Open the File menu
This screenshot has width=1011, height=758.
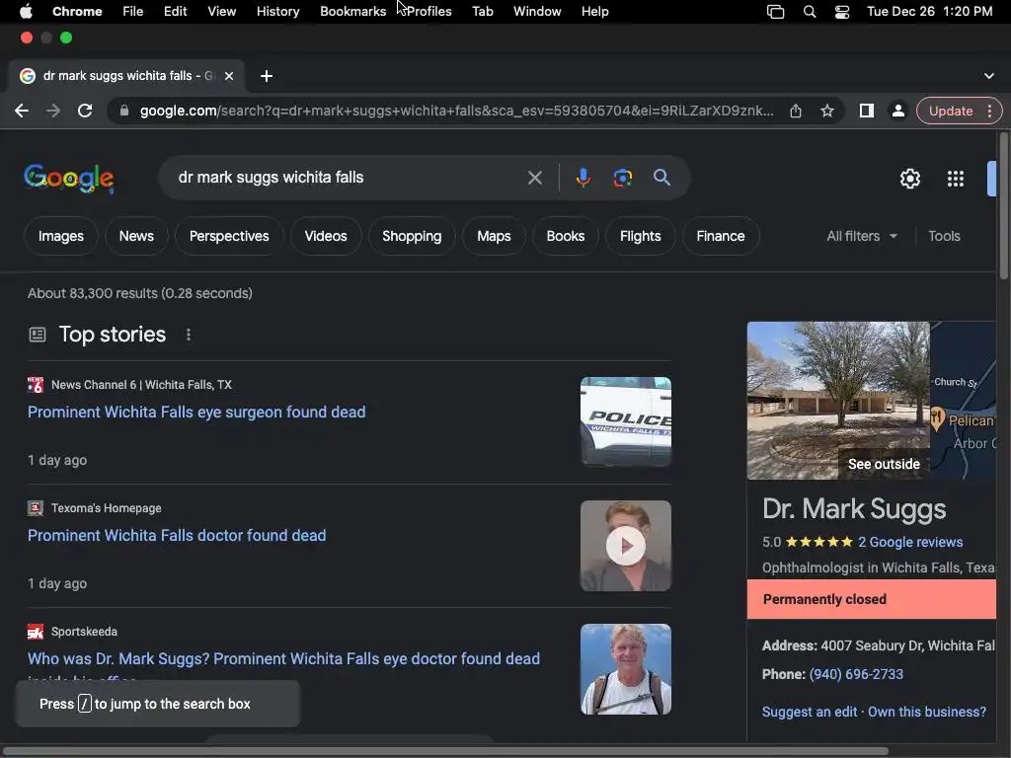click(x=133, y=12)
